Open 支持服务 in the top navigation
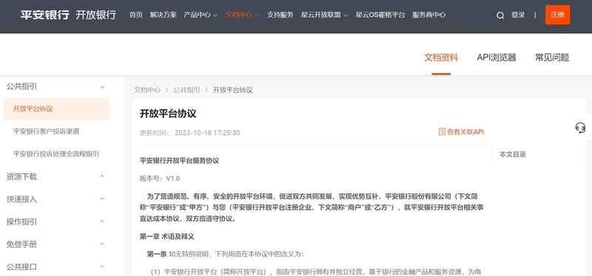Screen dimensions: 592x276 280,15
